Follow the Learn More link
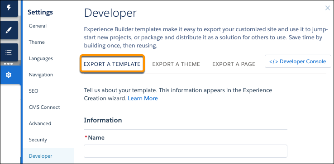The height and width of the screenshot is (164, 334). pyautogui.click(x=143, y=98)
